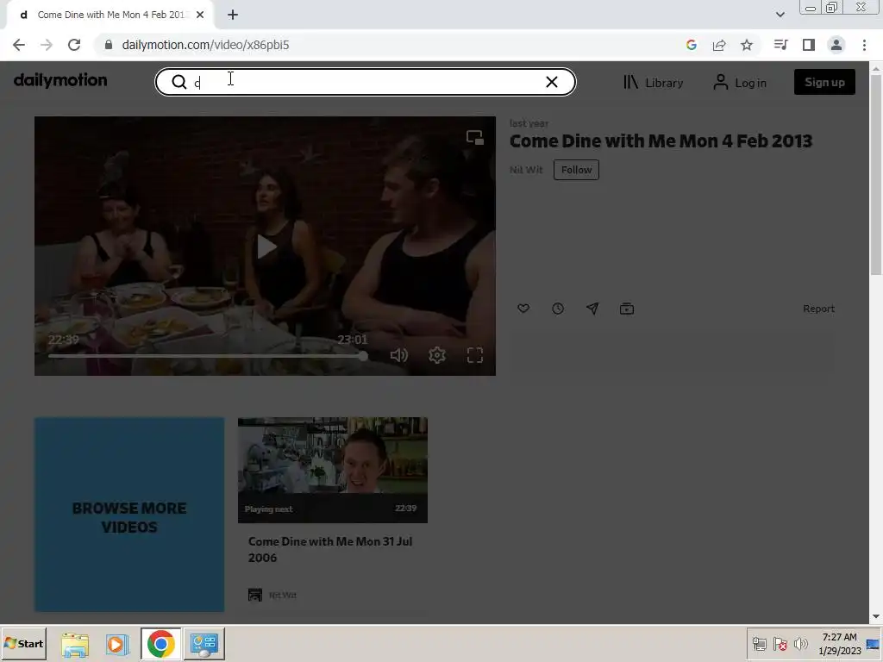Viewport: 883px width, 662px height.
Task: Go back in the browser
Action: pyautogui.click(x=19, y=45)
